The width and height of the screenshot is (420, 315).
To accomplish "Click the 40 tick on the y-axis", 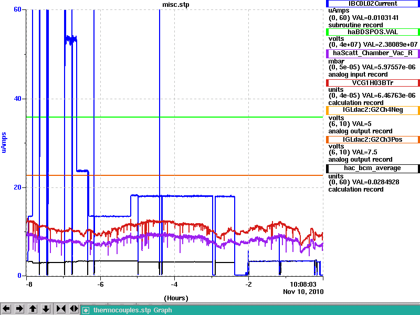I will pyautogui.click(x=17, y=99).
